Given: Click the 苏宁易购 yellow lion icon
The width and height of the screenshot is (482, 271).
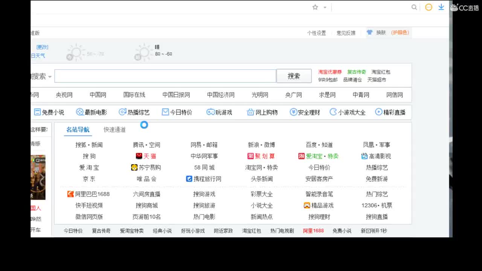Looking at the screenshot, I should 134,167.
